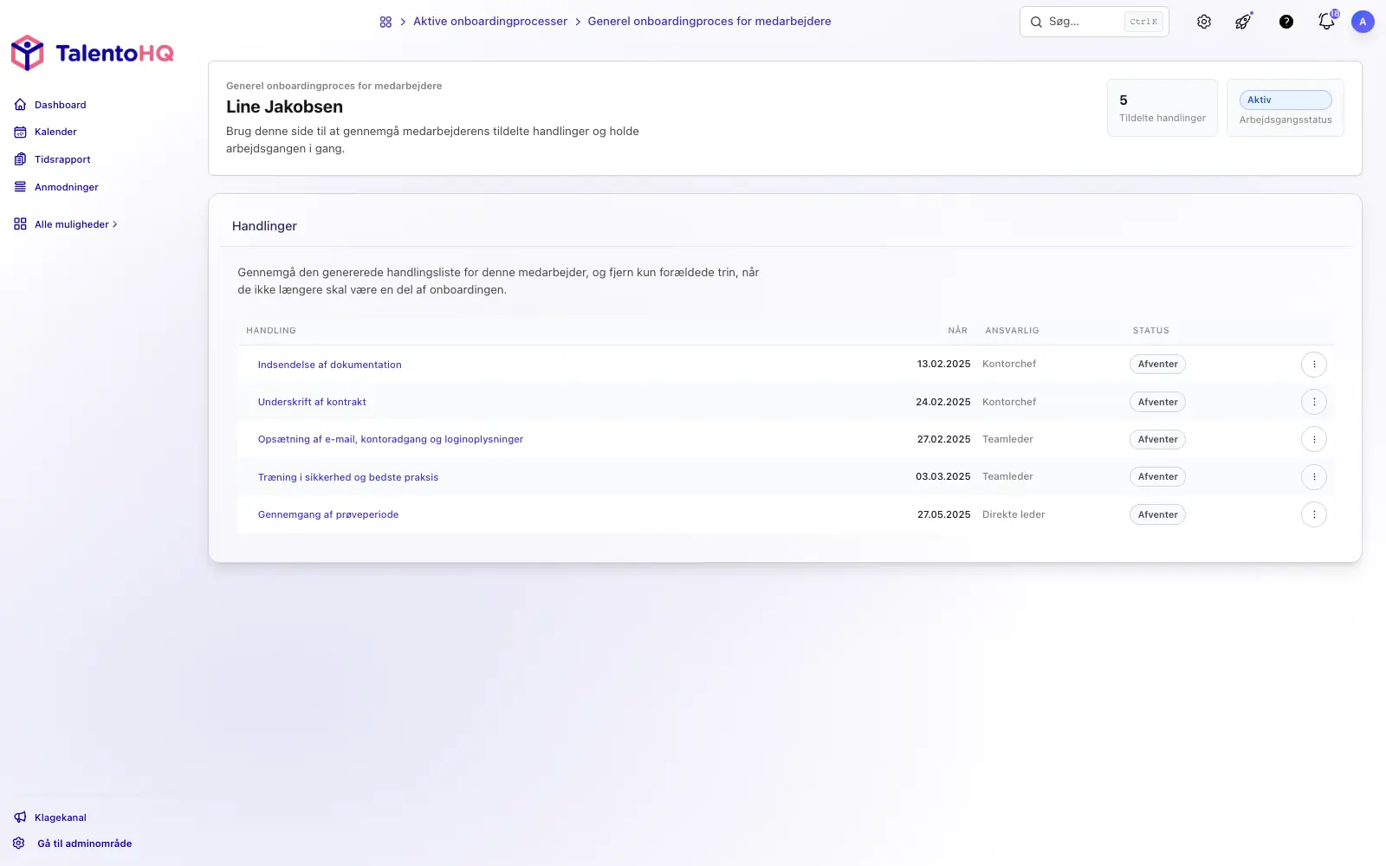Click the Dashboard house icon
Screen dimensions: 1386x866
[x=20, y=105]
